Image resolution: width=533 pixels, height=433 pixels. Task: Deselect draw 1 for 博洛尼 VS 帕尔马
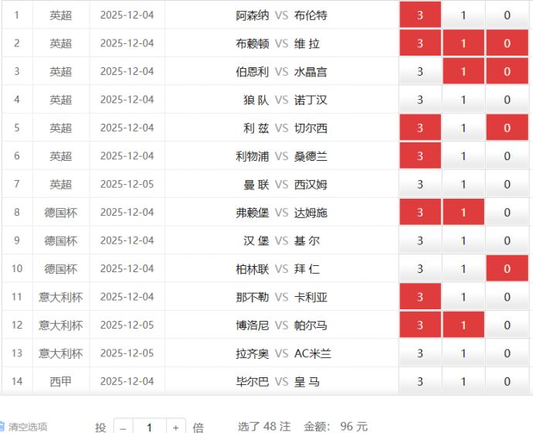click(463, 326)
